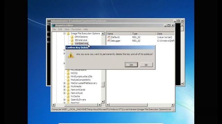Select the ModuleCompatibility key
Image resolution: width=222 pixels, height=124 pixels.
pyautogui.click(x=80, y=80)
